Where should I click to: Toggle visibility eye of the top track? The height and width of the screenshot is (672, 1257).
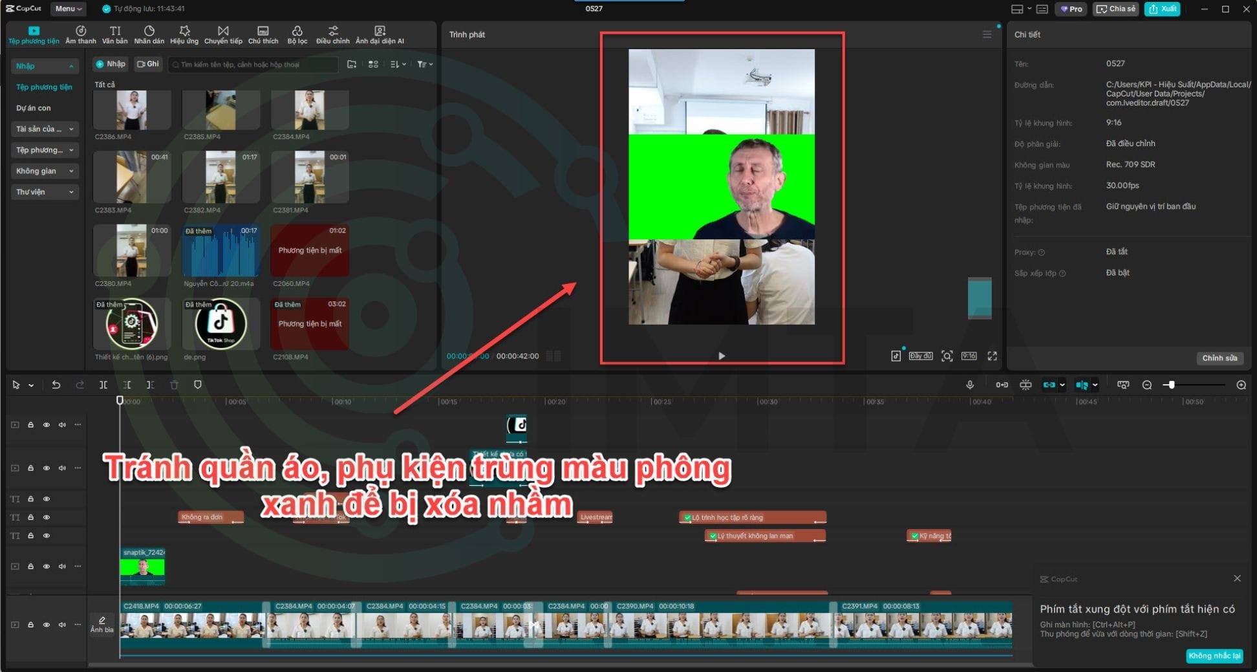point(47,425)
